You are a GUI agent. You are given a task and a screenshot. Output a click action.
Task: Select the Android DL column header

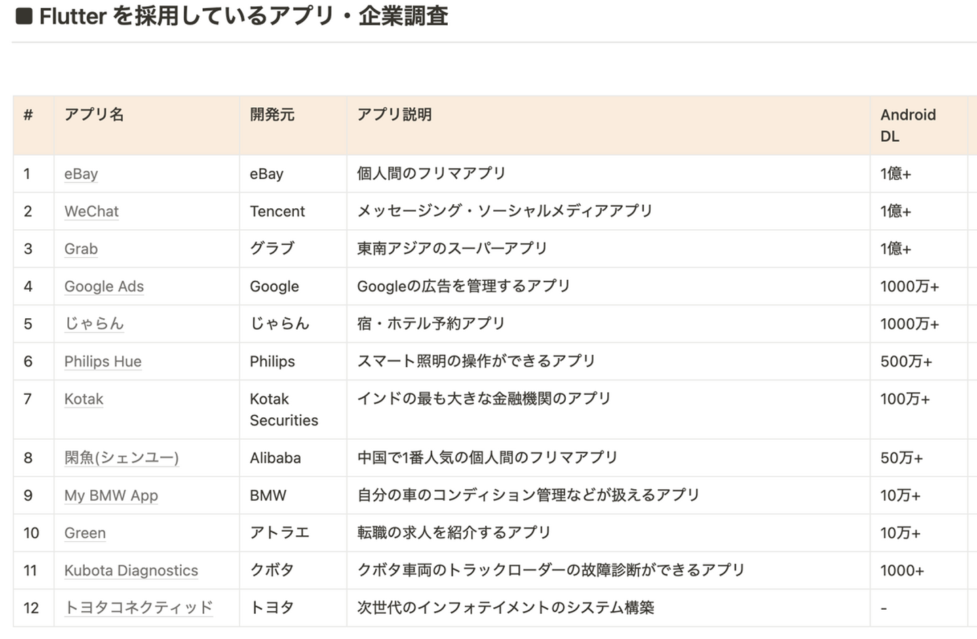(907, 125)
